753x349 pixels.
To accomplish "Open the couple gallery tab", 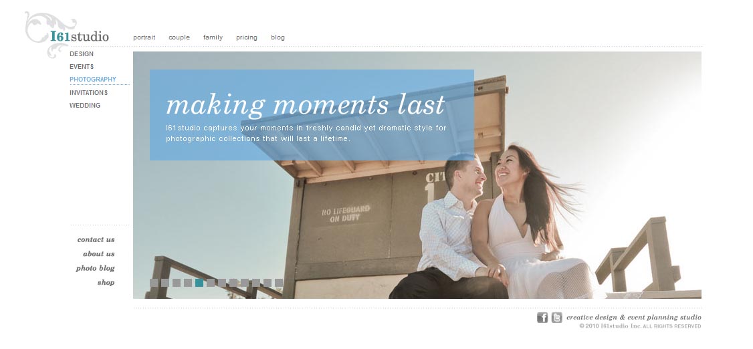I will [179, 37].
